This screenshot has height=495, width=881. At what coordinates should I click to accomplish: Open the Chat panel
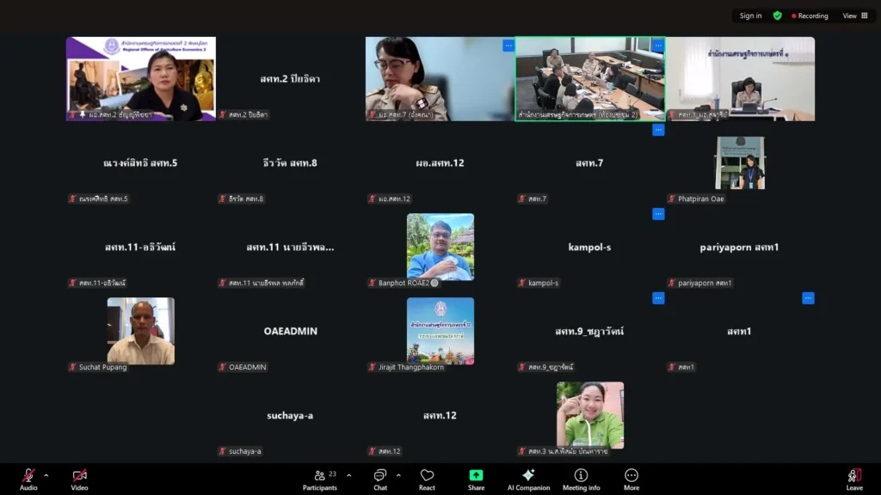[380, 478]
